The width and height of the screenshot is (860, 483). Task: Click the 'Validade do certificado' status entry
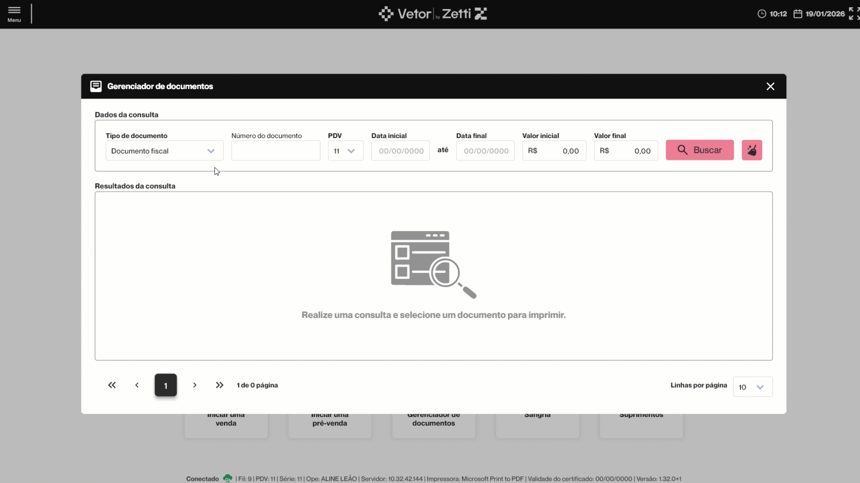click(580, 479)
